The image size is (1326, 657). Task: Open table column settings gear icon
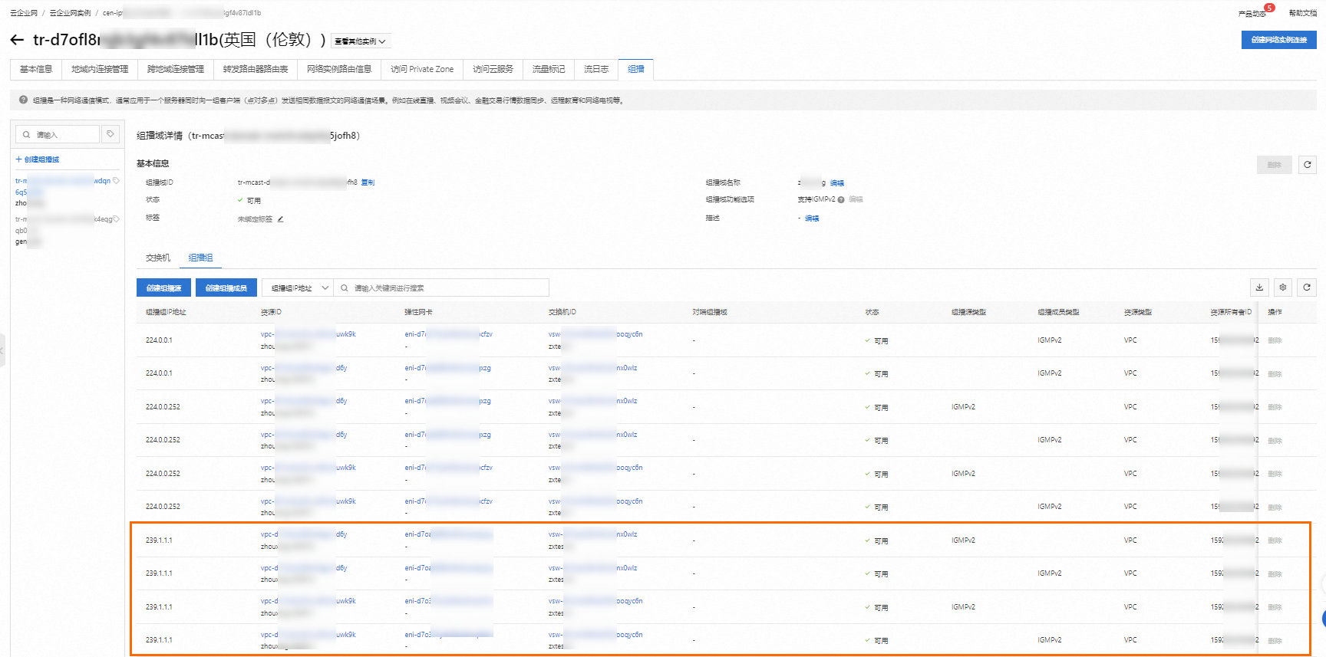coord(1283,287)
